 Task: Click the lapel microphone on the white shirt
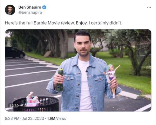87,71
